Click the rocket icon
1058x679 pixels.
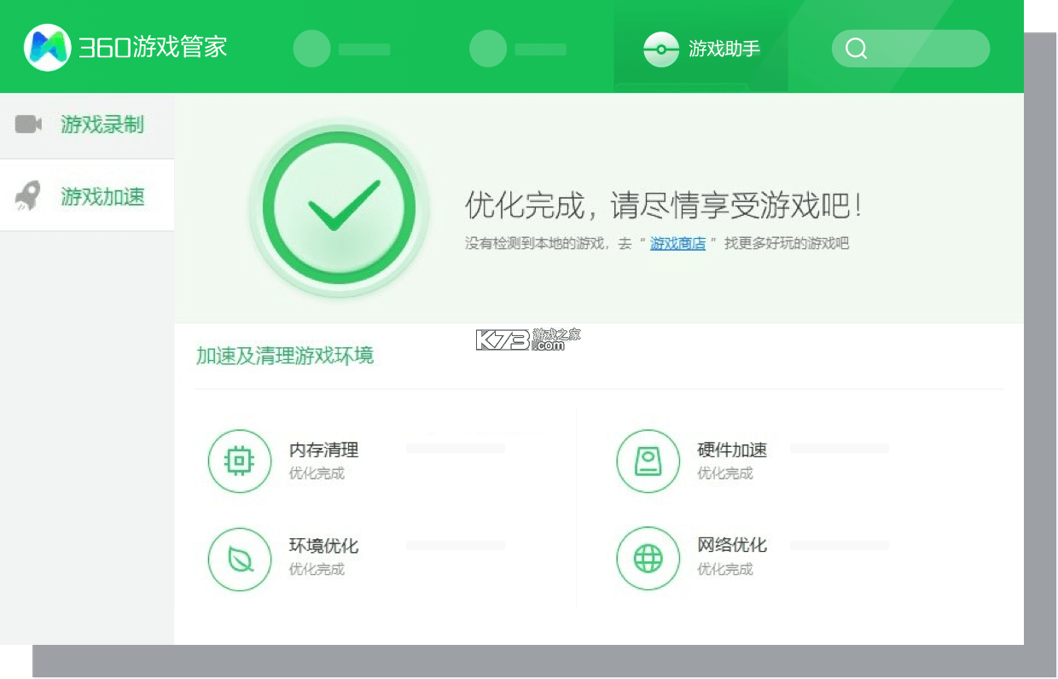coord(28,197)
